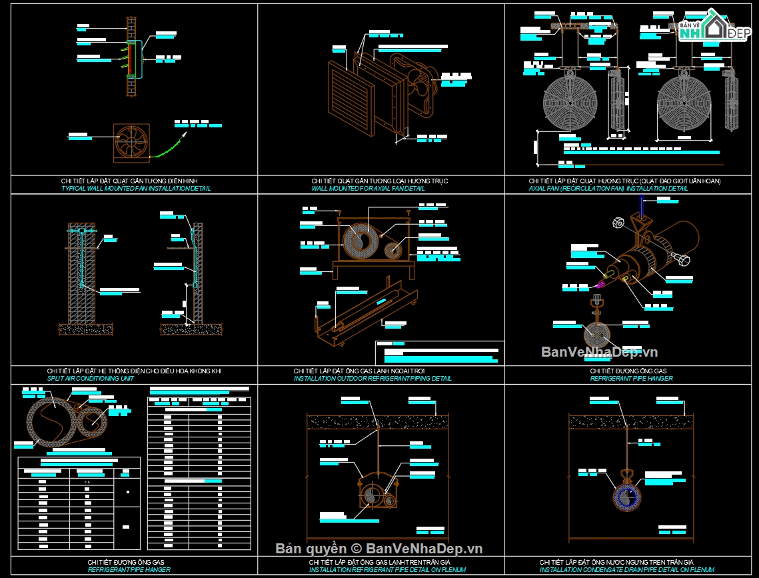Click Installation Outdoor Refrigerant Piping Detail title
This screenshot has width=759, height=578.
pyautogui.click(x=373, y=379)
